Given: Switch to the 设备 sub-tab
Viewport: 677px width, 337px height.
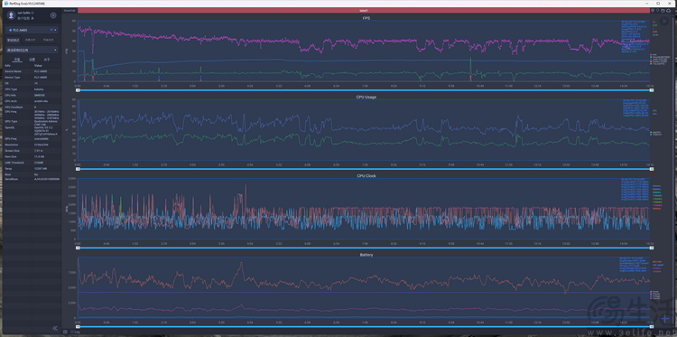Looking at the screenshot, I should click(x=17, y=60).
